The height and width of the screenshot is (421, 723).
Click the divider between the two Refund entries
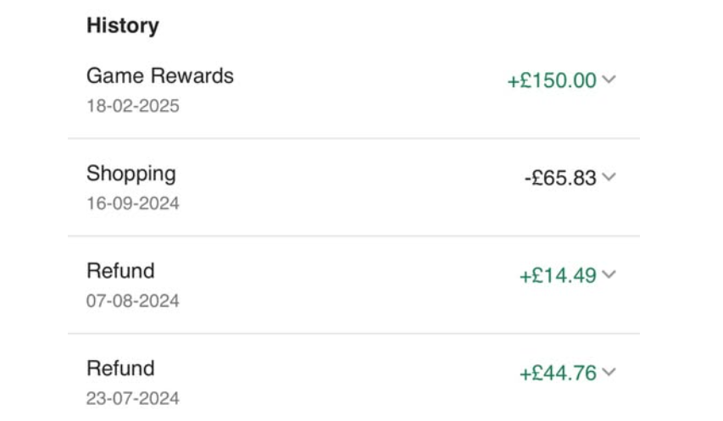pos(354,334)
